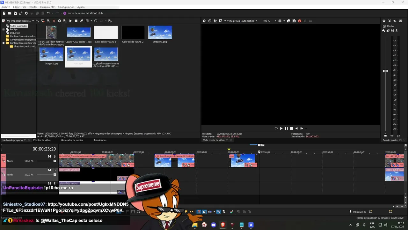This screenshot has height=230, width=408.
Task: Save preview snapshot to file
Action: pyautogui.click(x=294, y=21)
